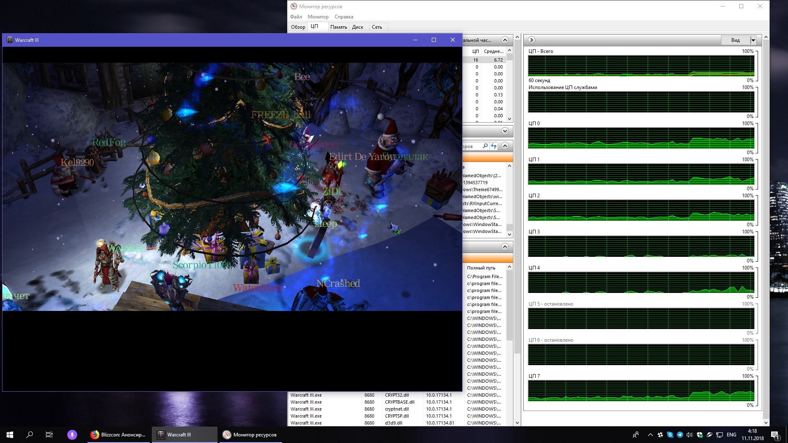Viewport: 788px width, 443px height.
Task: Collapse the modules section above Полный путь
Action: click(505, 247)
